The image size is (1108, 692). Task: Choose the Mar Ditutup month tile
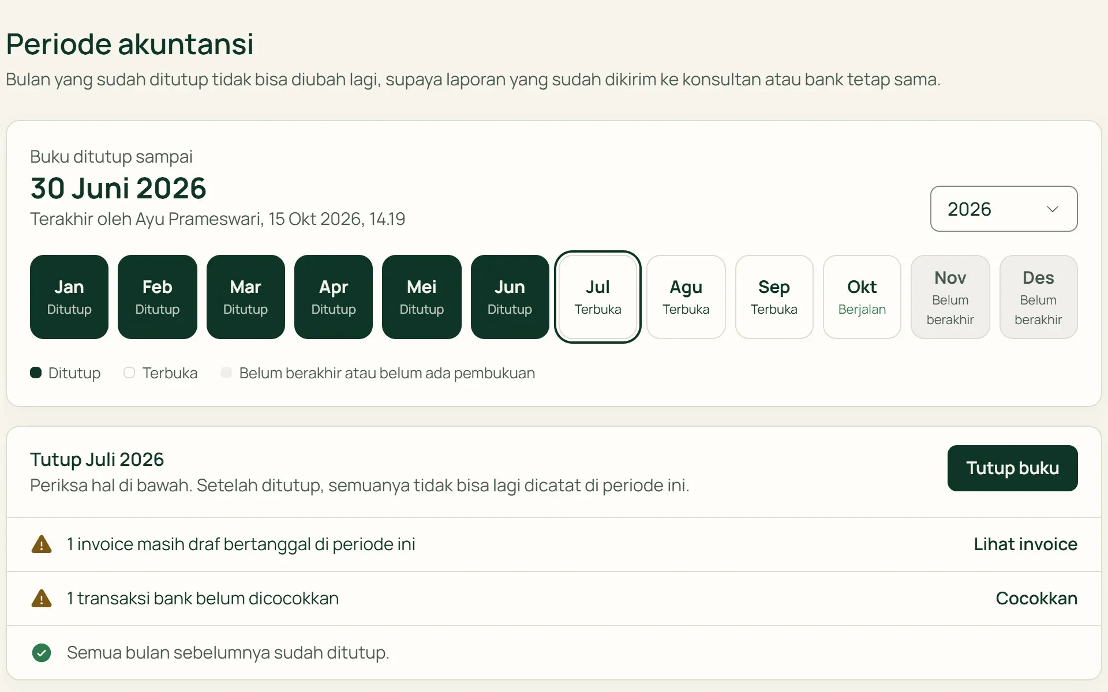coord(245,297)
